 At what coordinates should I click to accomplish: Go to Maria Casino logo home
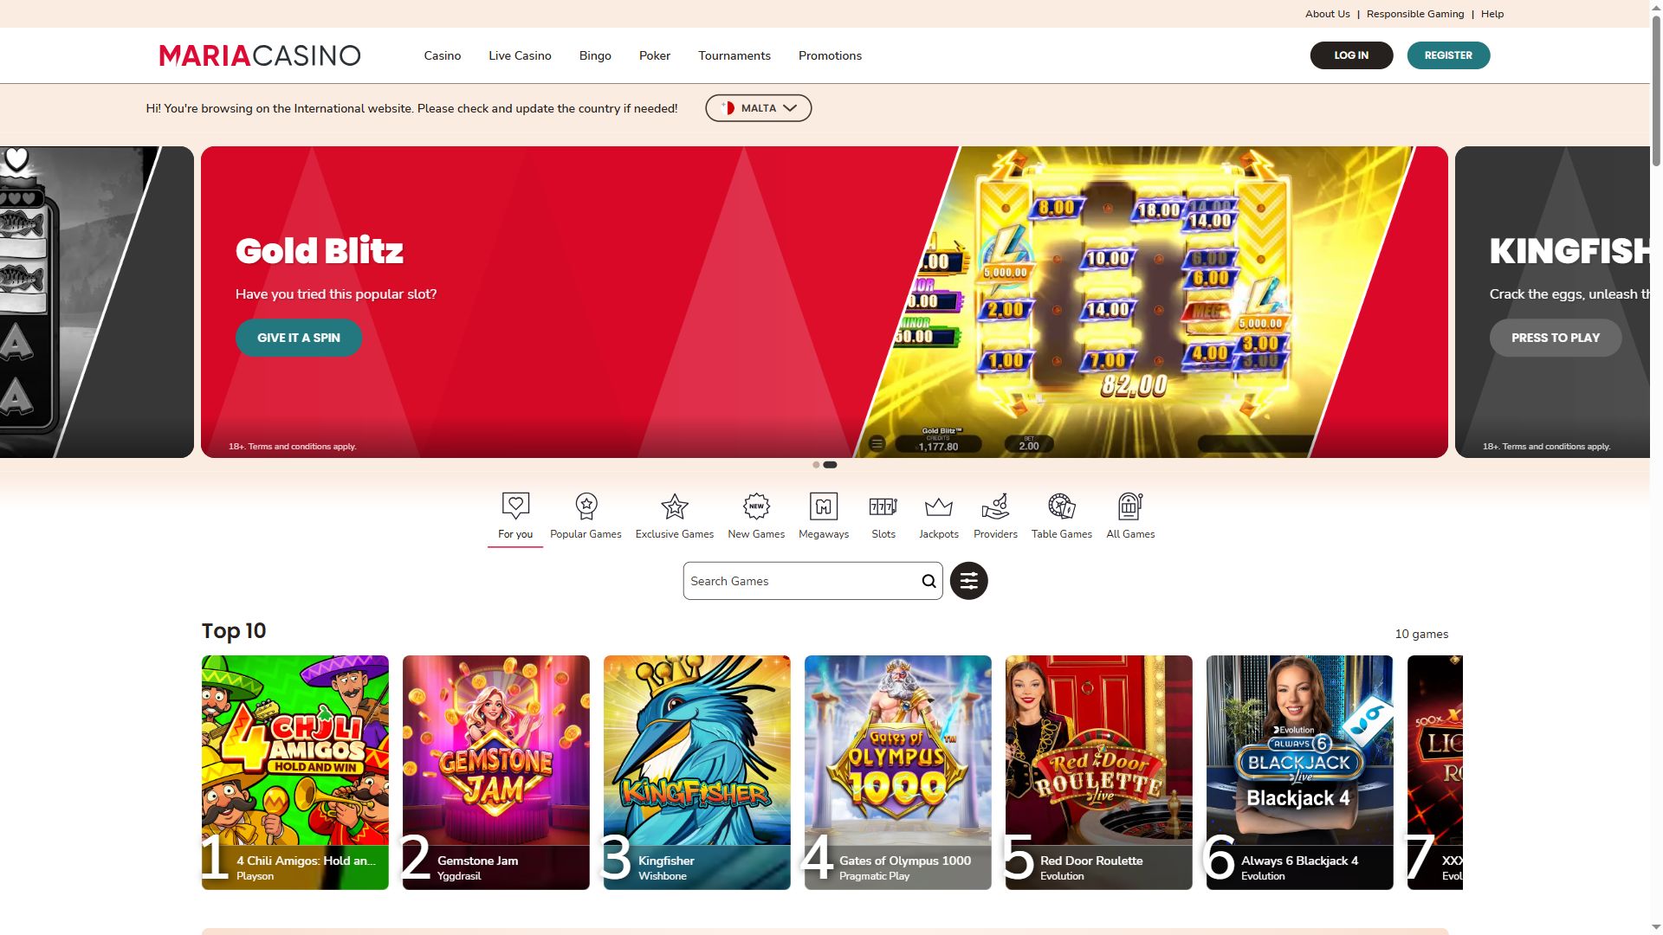click(260, 55)
